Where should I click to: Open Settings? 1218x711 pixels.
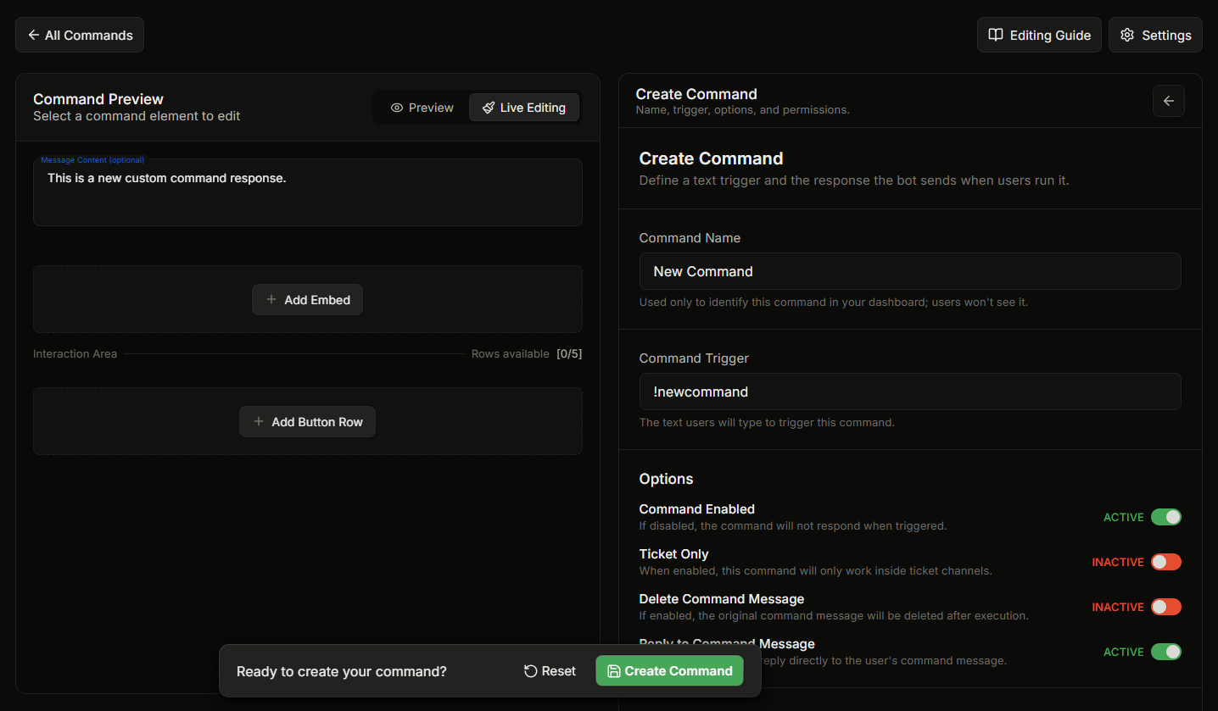pos(1155,35)
